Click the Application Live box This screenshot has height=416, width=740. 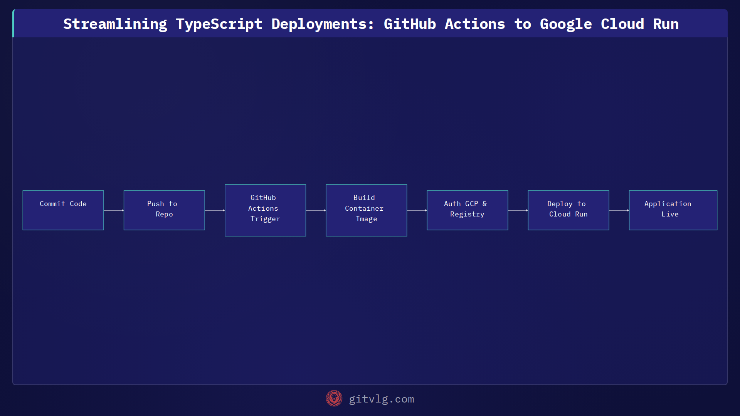(x=673, y=210)
